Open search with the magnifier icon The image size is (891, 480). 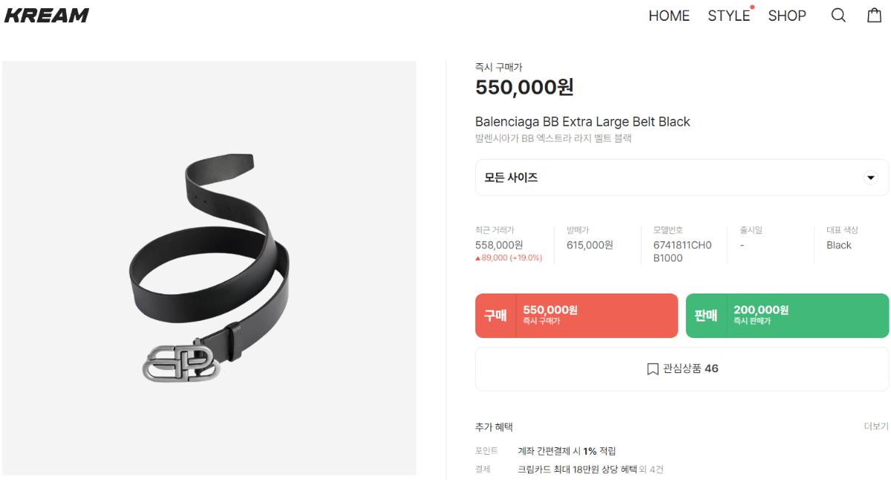pos(838,15)
